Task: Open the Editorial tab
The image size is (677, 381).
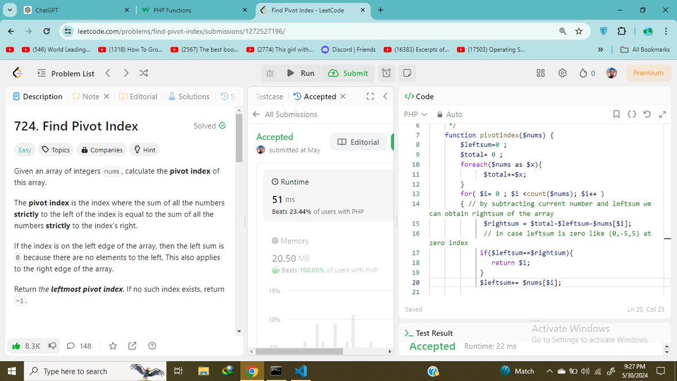Action: [139, 97]
